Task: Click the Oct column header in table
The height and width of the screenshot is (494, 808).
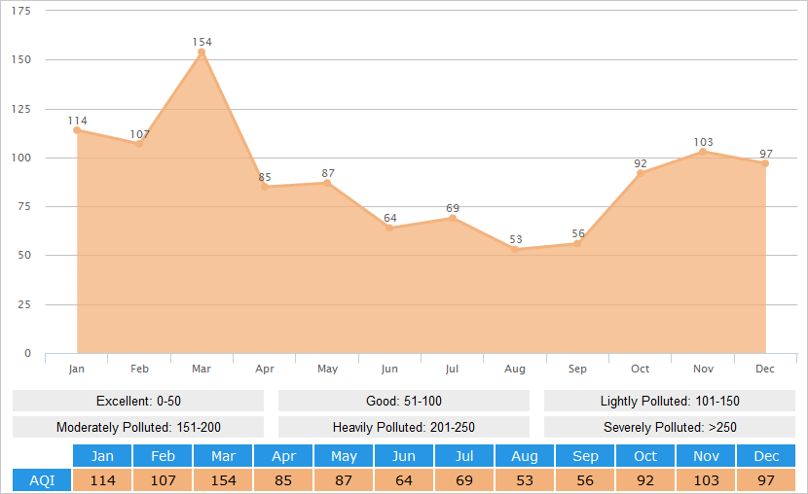Action: click(645, 456)
